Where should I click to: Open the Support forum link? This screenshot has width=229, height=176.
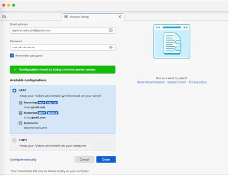pos(177,82)
